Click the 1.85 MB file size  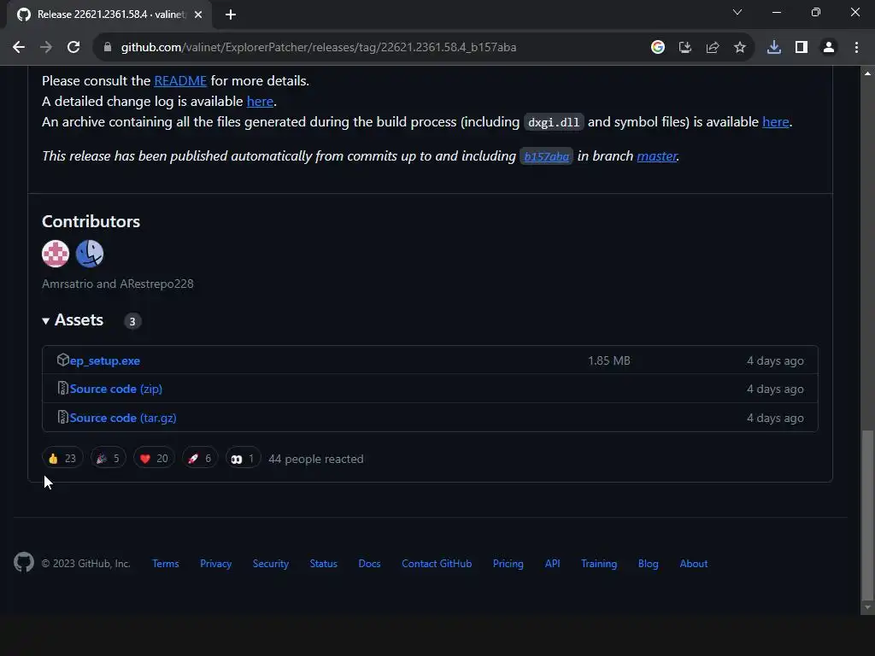point(608,361)
